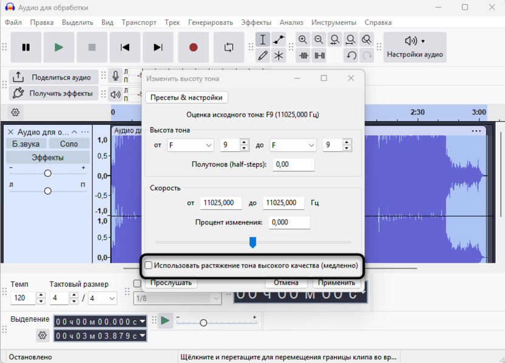The width and height of the screenshot is (505, 363).
Task: Skip to the start of the project
Action: (x=125, y=47)
